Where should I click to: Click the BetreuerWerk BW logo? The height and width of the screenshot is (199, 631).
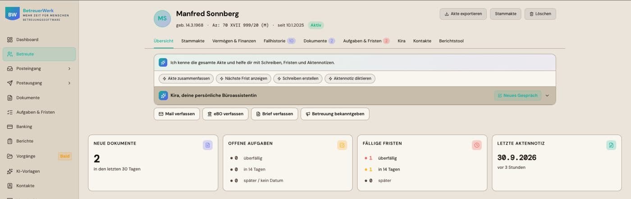12,14
